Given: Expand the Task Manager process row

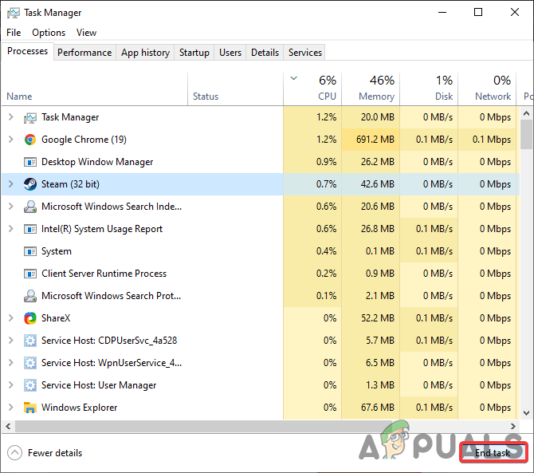Looking at the screenshot, I should coord(11,117).
